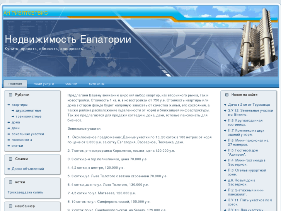This screenshot has height=211, width=281.
Task: Open П.3. Отель в курортной зоне
Action: [x=247, y=172]
